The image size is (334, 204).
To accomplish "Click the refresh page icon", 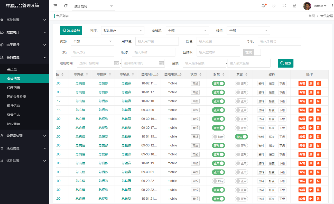I will [x=66, y=6].
